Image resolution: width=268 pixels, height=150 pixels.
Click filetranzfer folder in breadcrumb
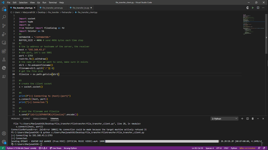pyautogui.click(x=67, y=12)
